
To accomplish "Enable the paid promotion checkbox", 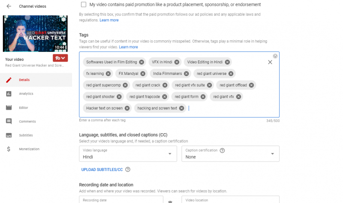I will (84, 5).
